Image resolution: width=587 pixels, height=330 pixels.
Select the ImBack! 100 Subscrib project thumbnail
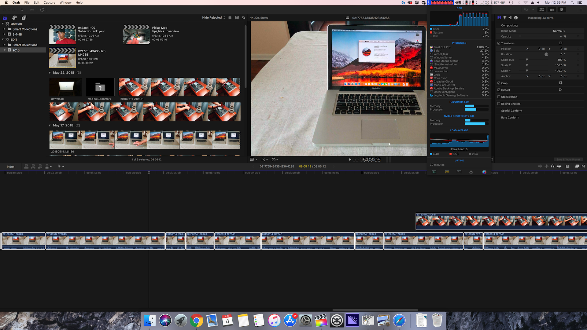coord(62,35)
